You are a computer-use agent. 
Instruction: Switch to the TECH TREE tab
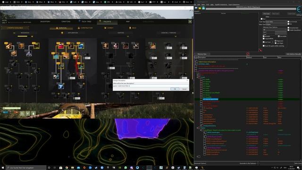86,22
